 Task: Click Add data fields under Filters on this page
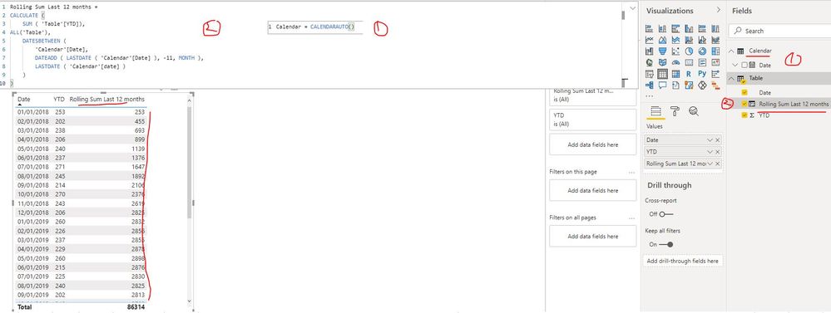click(x=592, y=190)
